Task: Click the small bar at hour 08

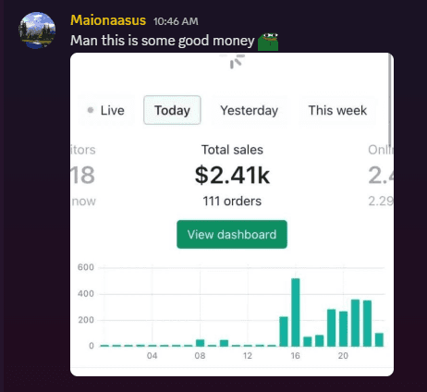Action: point(201,343)
